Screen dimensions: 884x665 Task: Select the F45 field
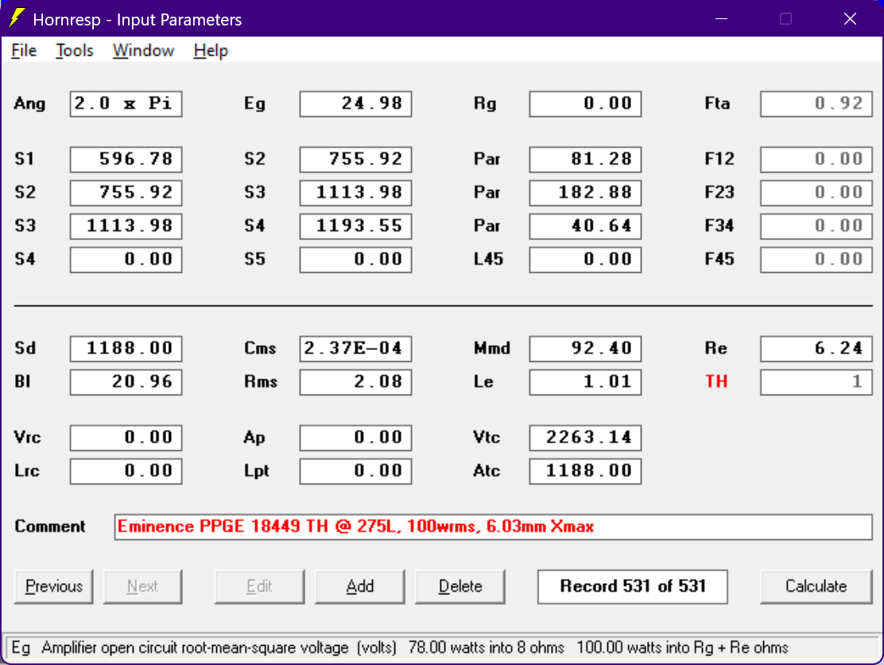coord(816,259)
